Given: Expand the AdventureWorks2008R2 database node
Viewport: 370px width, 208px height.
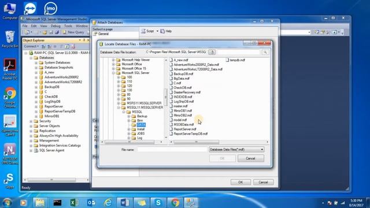Looking at the screenshot, I should 36,77.
